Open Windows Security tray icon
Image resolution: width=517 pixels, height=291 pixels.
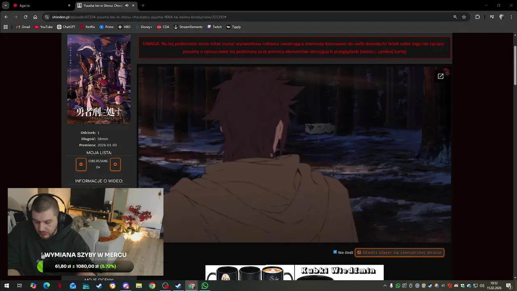(462, 286)
